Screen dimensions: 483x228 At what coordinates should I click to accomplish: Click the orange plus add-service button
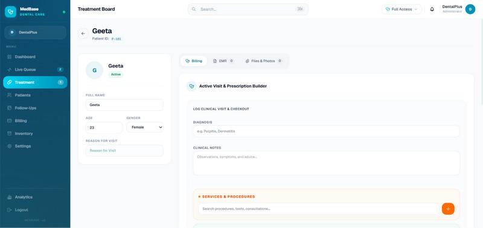[x=448, y=209]
